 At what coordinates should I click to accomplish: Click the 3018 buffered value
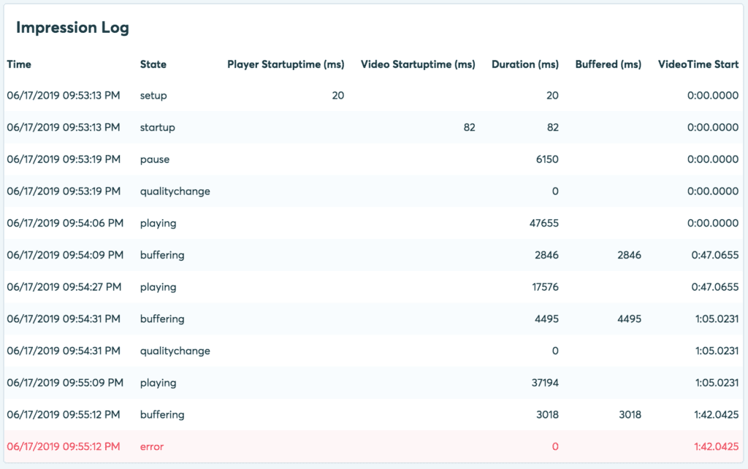click(630, 415)
